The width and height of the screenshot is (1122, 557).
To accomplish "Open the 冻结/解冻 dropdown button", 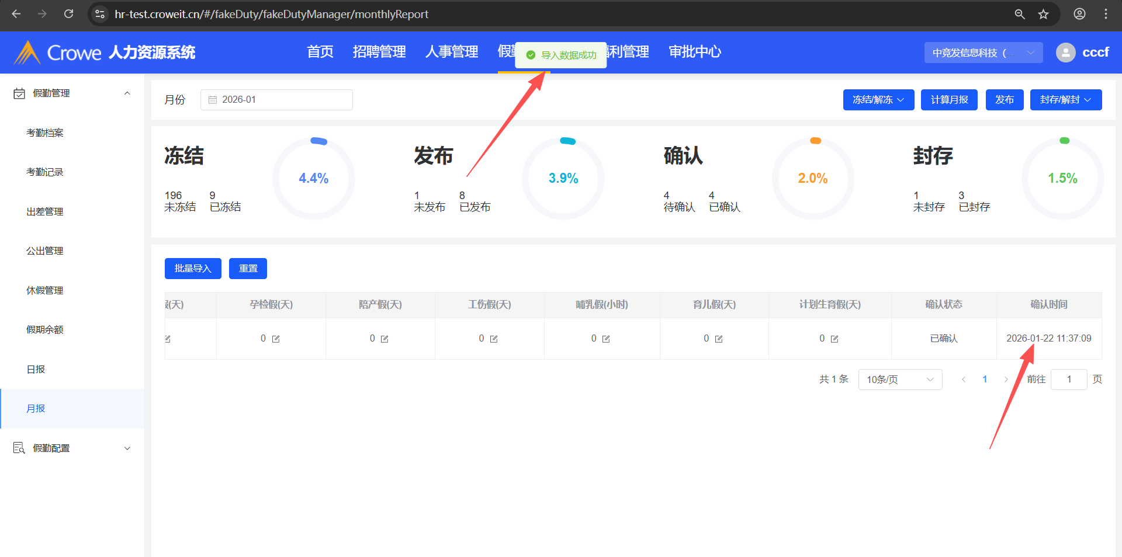I will 878,100.
